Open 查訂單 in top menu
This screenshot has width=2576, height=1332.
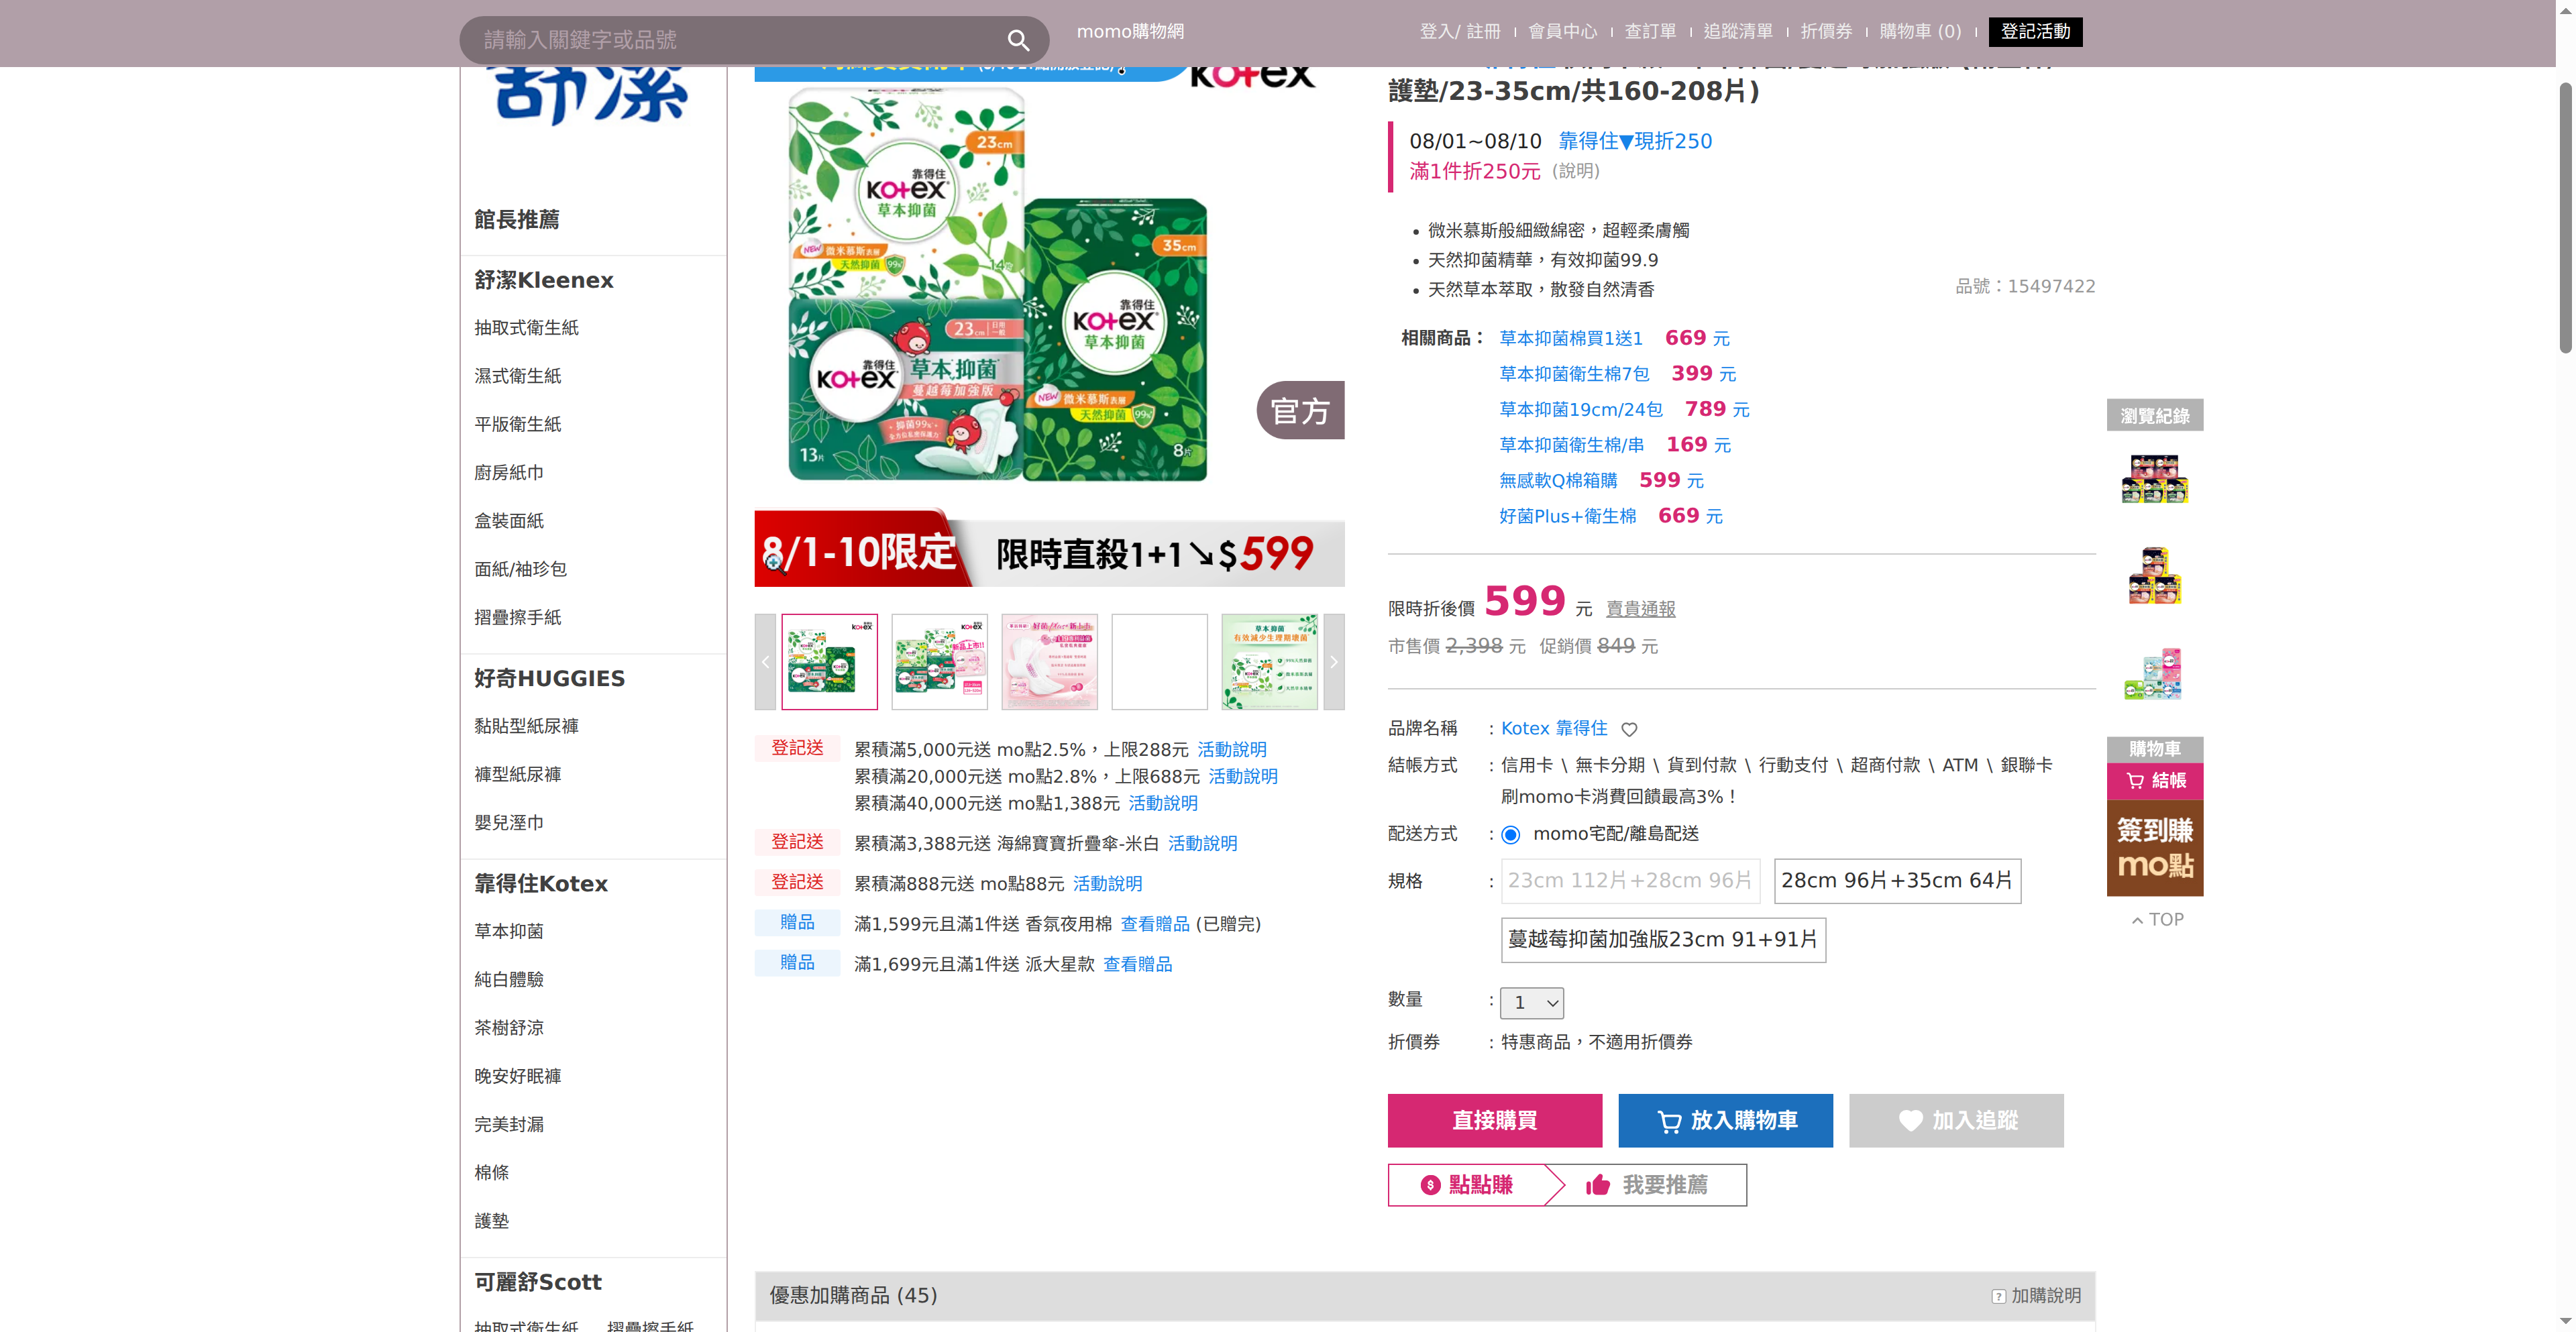[1650, 32]
